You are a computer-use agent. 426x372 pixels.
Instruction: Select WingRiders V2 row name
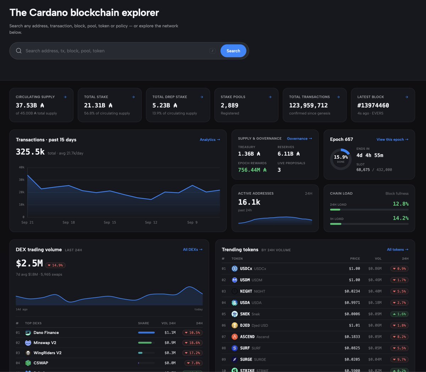point(48,353)
